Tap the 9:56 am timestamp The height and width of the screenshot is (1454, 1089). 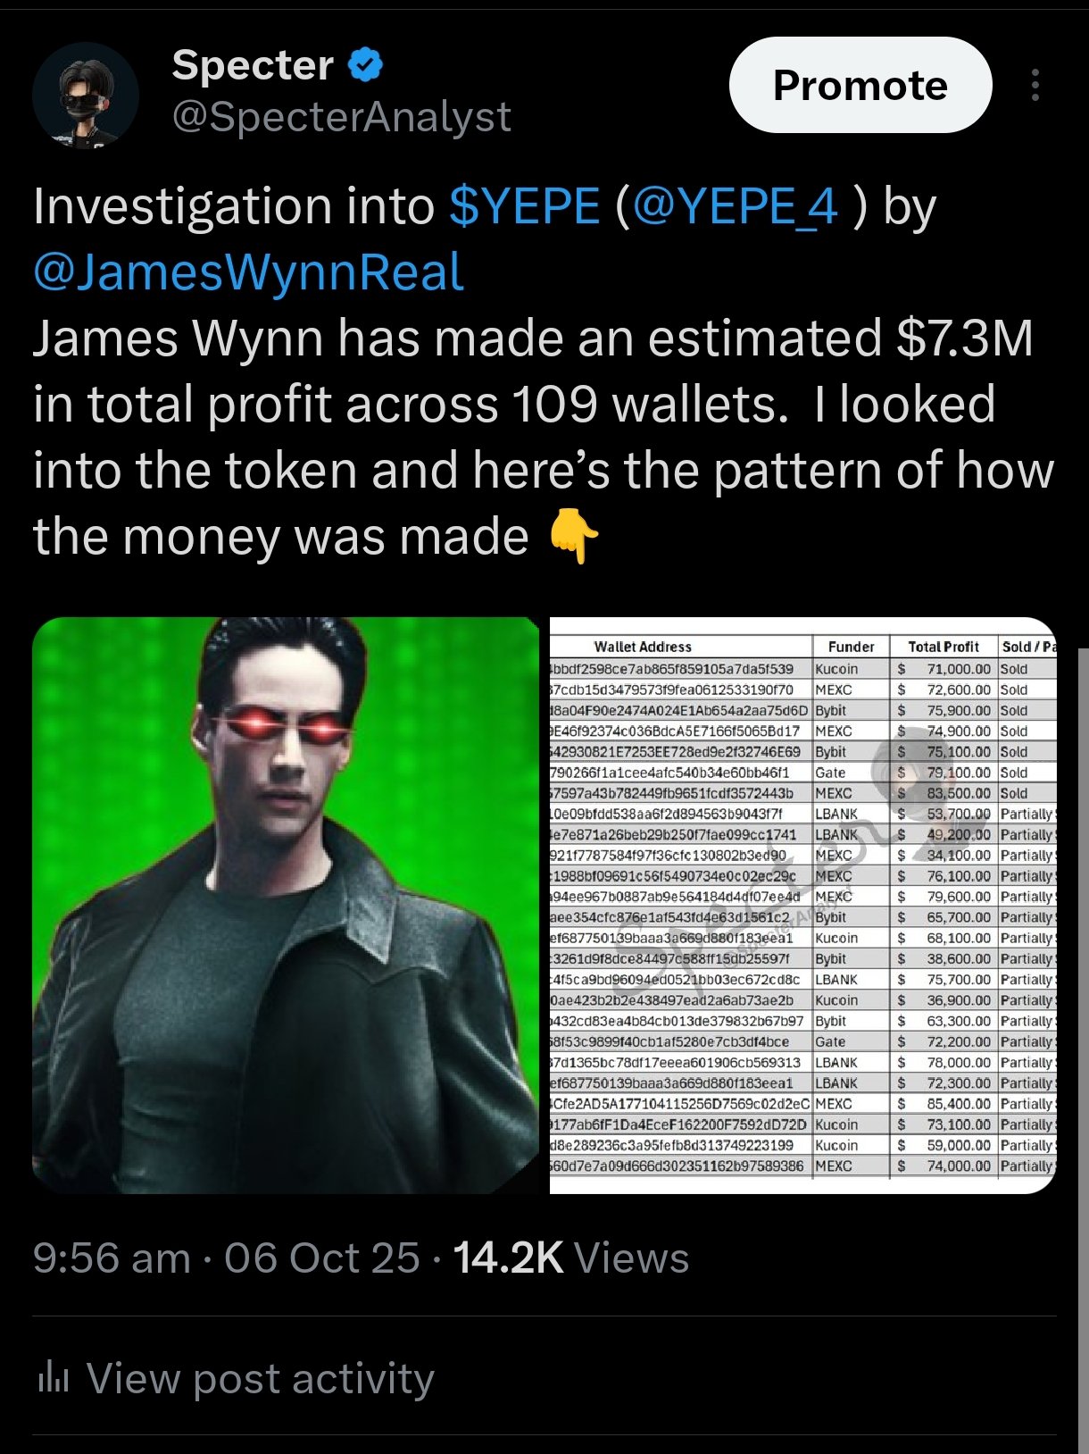pyautogui.click(x=112, y=1258)
